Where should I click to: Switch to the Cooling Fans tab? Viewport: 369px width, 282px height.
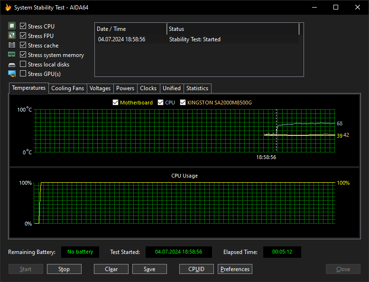[x=67, y=88]
